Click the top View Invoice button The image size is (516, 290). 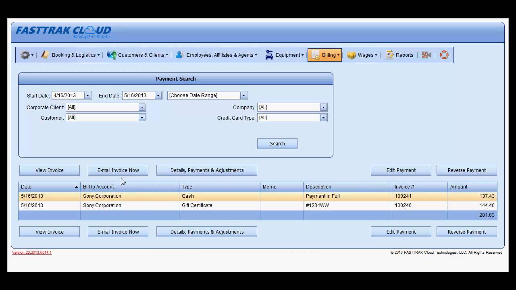(50, 170)
